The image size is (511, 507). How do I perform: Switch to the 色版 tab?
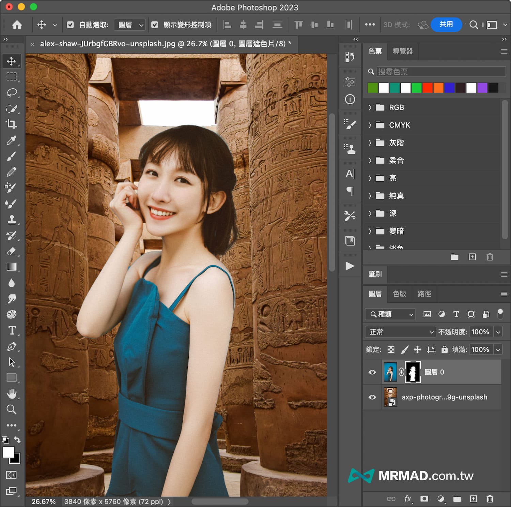400,294
